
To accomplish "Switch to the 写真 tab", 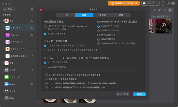I will click(84, 15).
